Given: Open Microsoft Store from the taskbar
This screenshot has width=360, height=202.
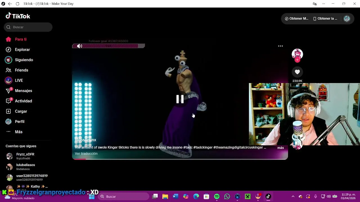Looking at the screenshot, I should point(206,197).
